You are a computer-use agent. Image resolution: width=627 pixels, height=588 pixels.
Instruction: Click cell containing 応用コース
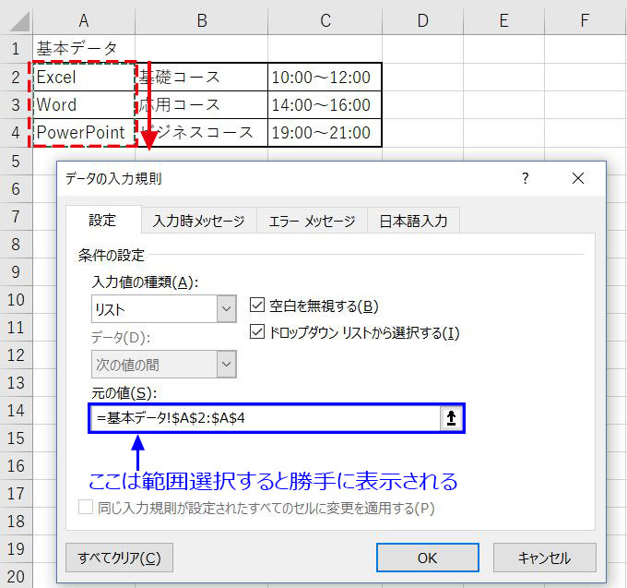[x=202, y=105]
